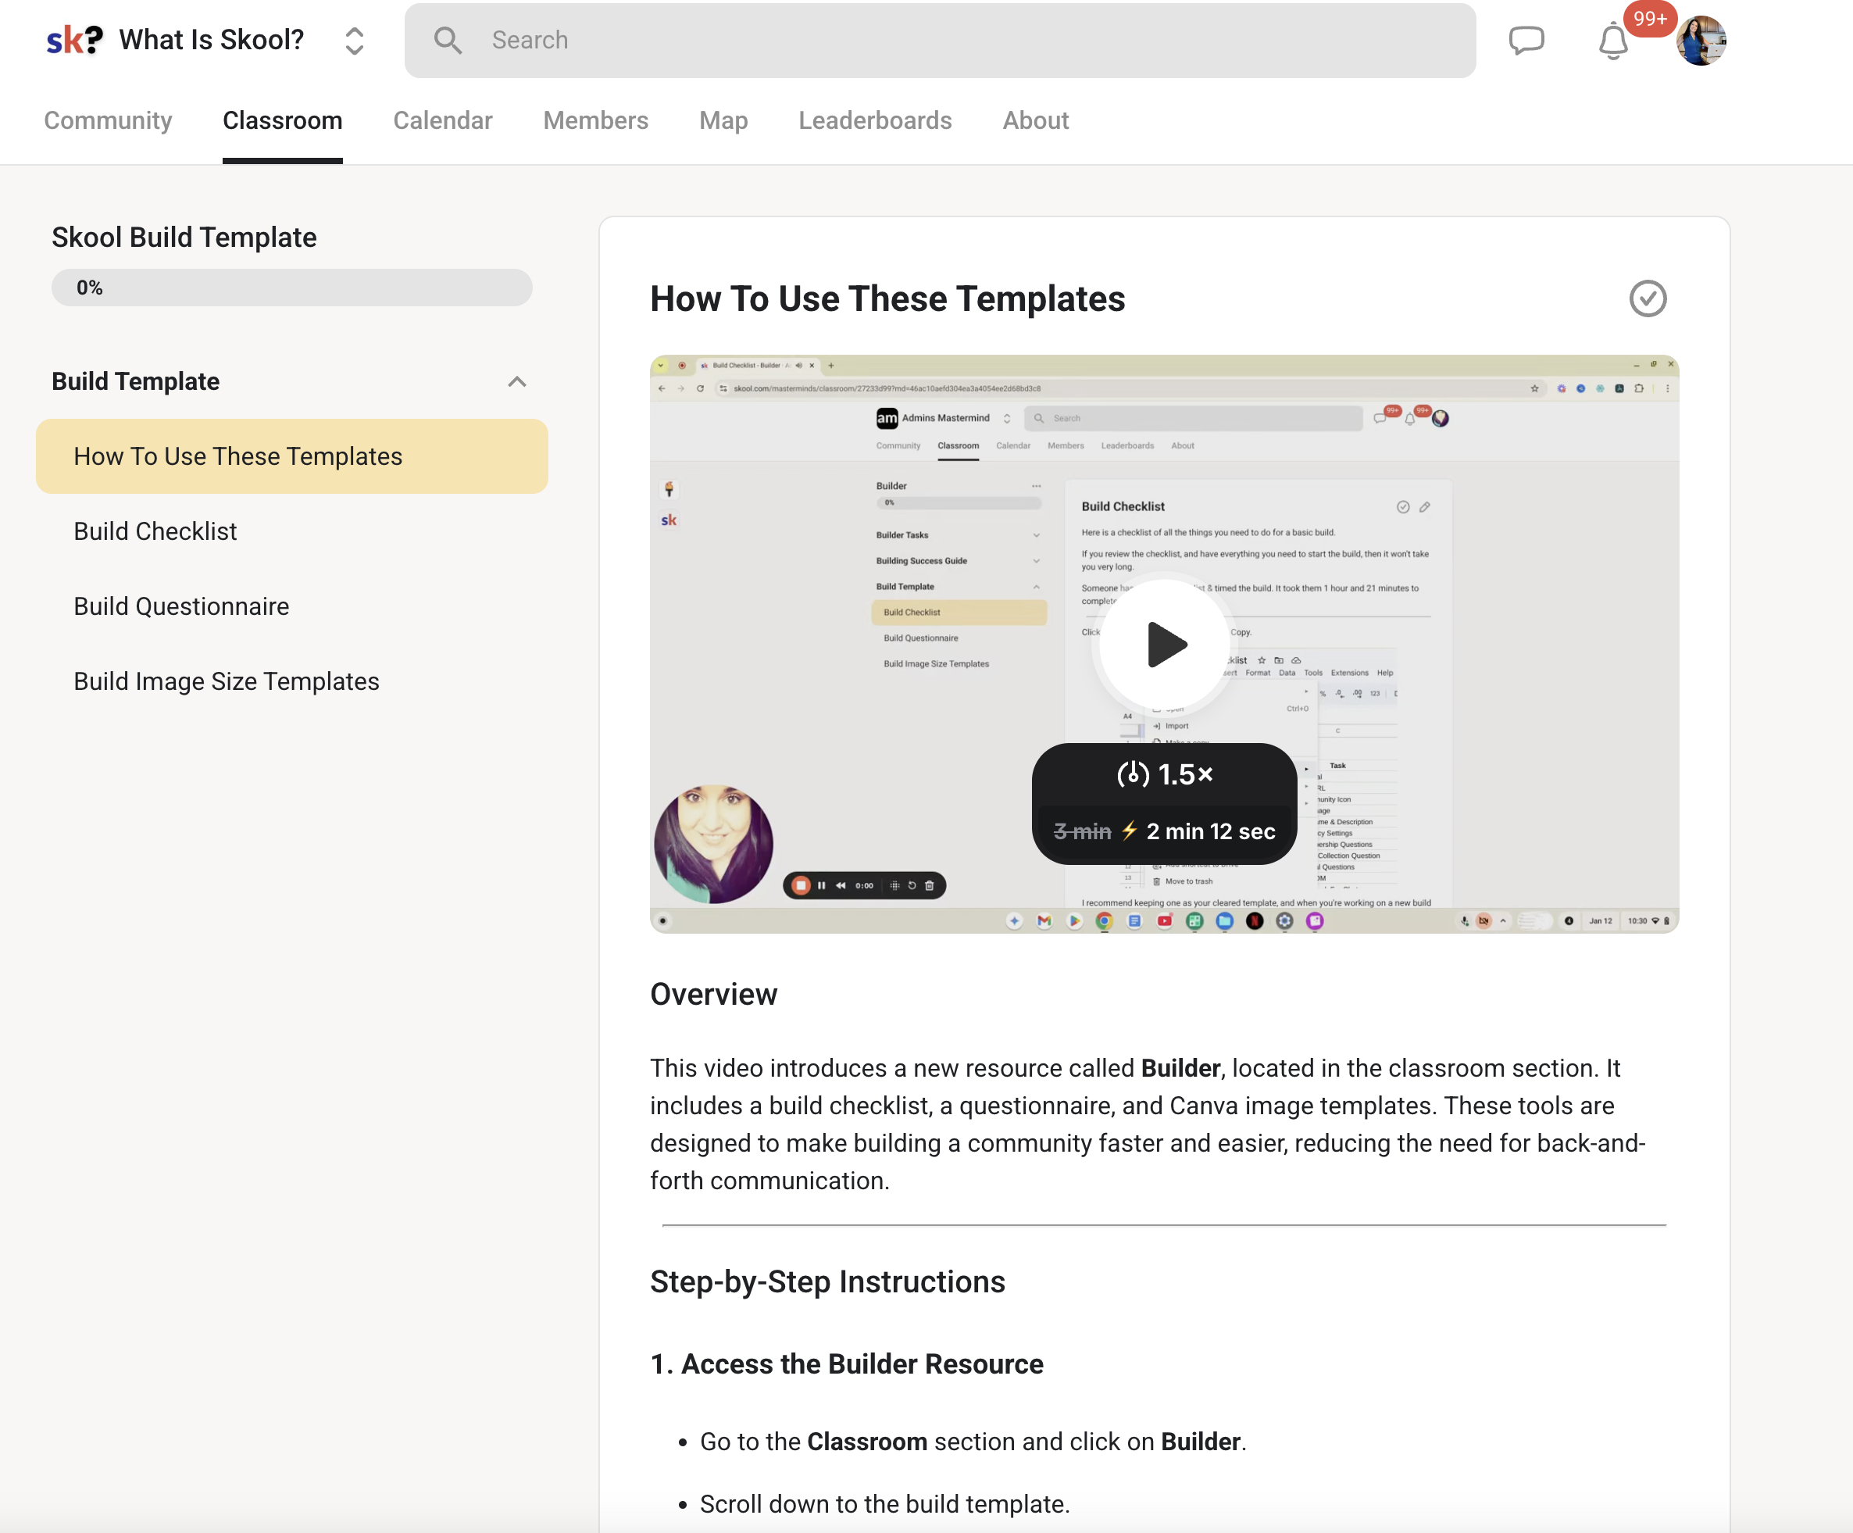Click the 0% course progress bar

click(x=291, y=288)
